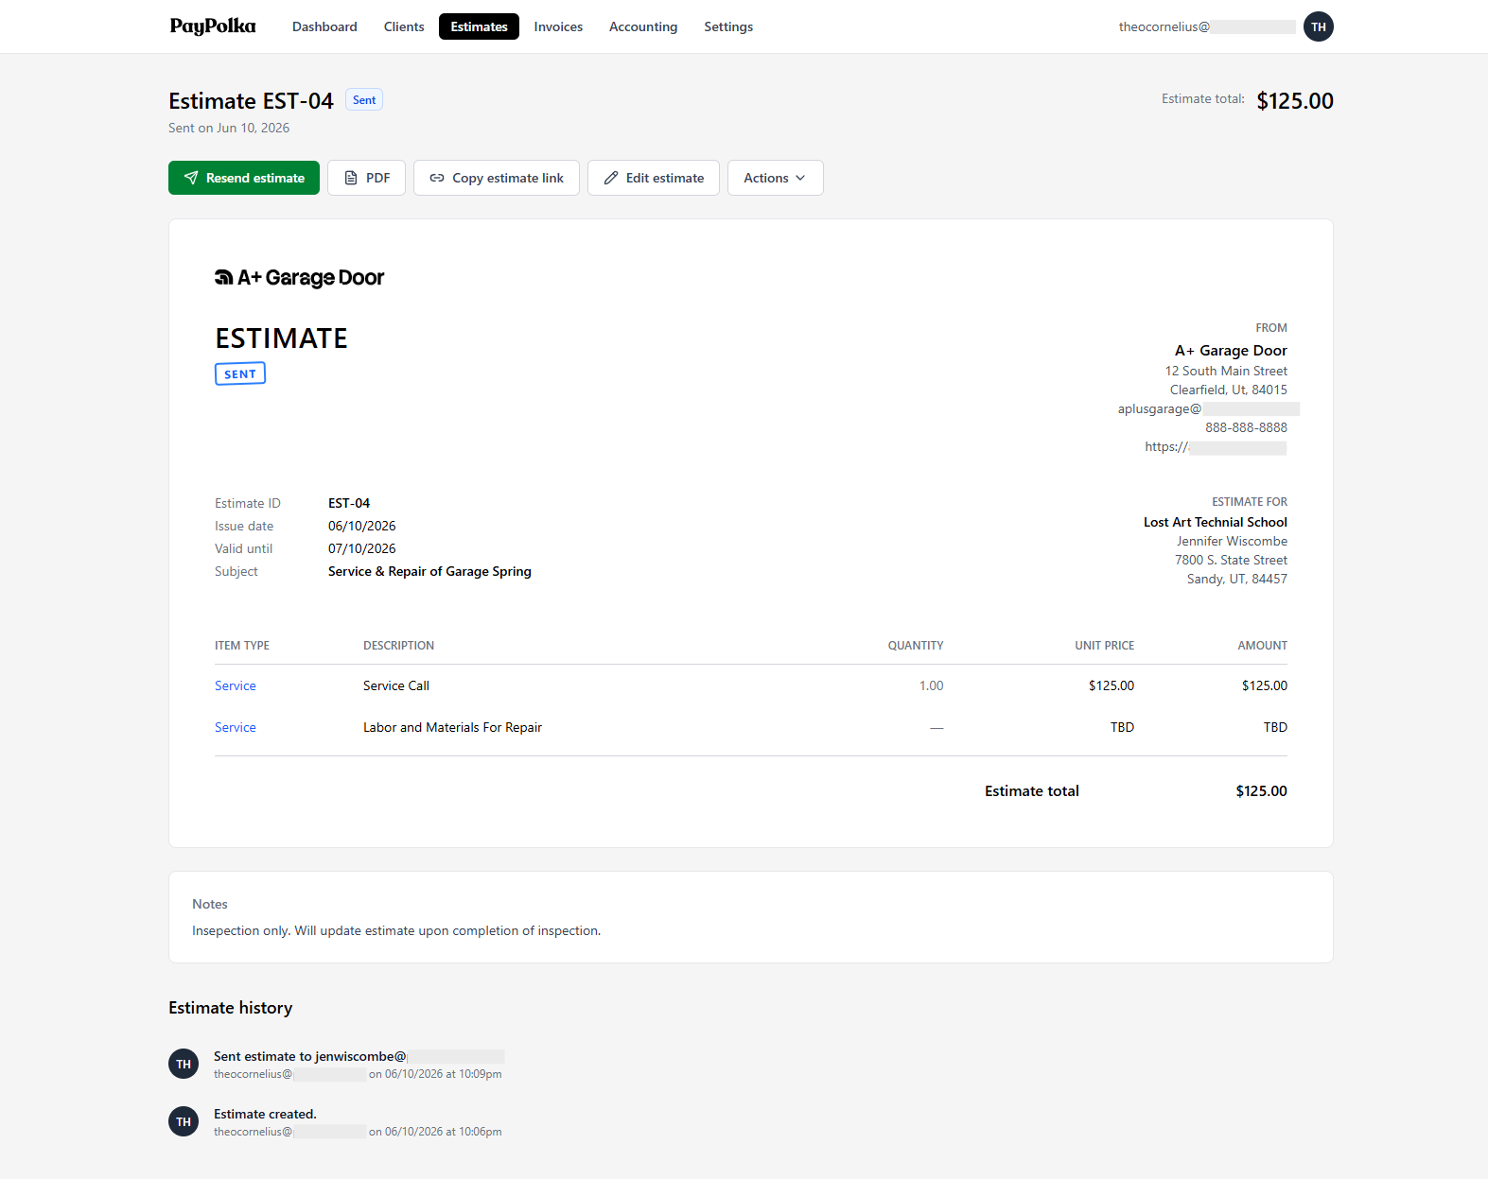This screenshot has width=1488, height=1179.
Task: Open Settings in the top navigation
Action: click(728, 26)
